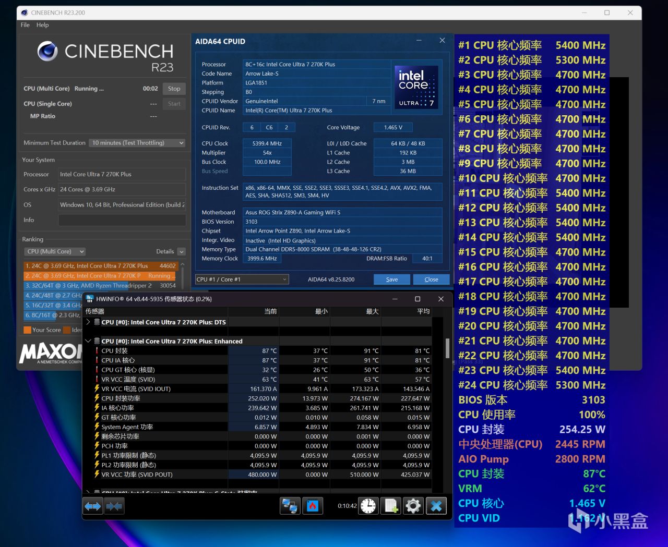Click lightning icon beside VR VCC 电流 (SVID IOUT)

click(97, 388)
